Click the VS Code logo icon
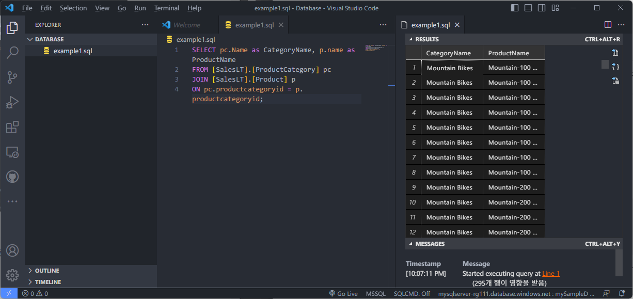 click(9, 8)
